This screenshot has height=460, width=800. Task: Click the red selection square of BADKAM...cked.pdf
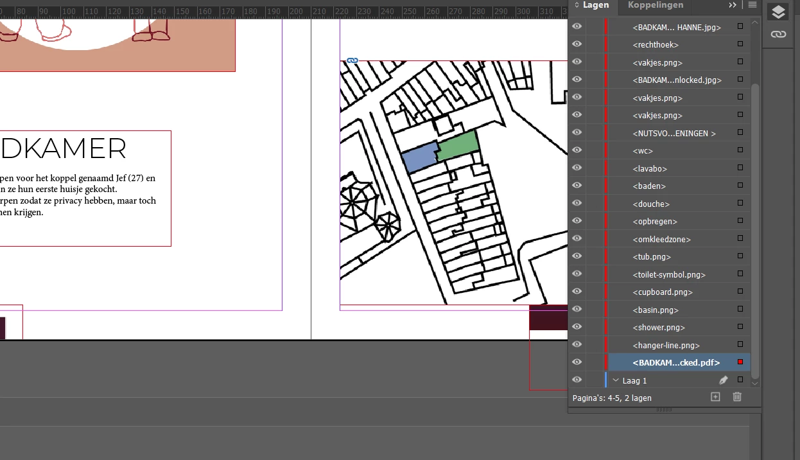pyautogui.click(x=740, y=362)
